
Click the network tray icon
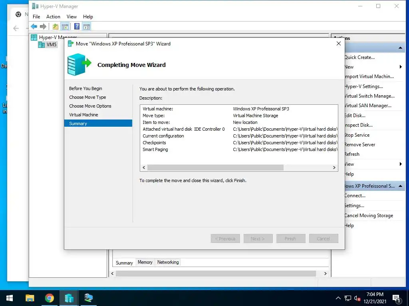[348, 298]
